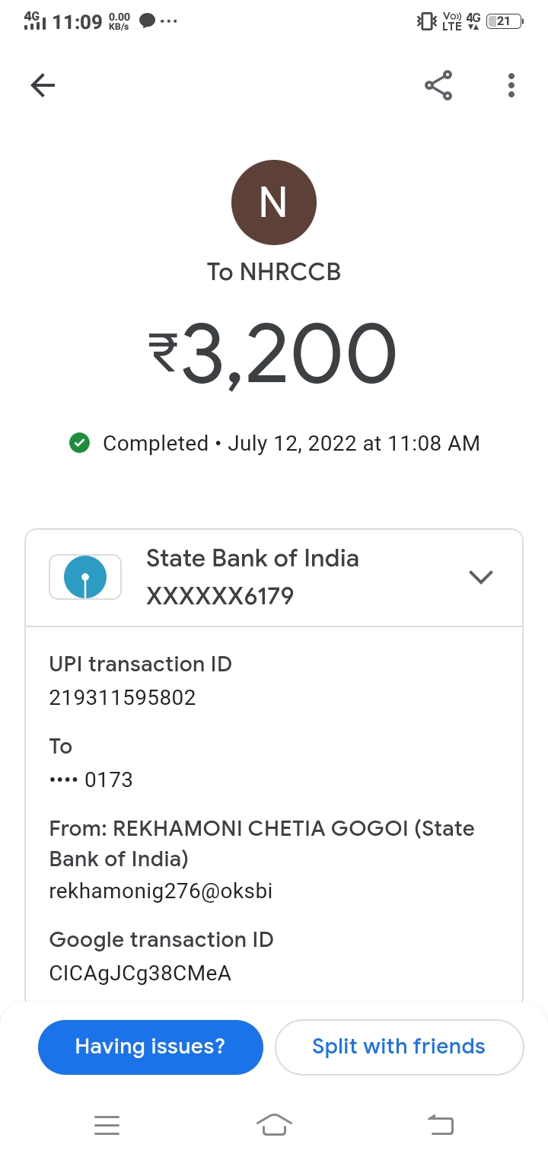Tap the Android back navigation icon
Viewport: 548px width, 1157px height.
coord(441,1124)
